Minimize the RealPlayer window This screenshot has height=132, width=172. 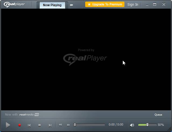[147, 5]
